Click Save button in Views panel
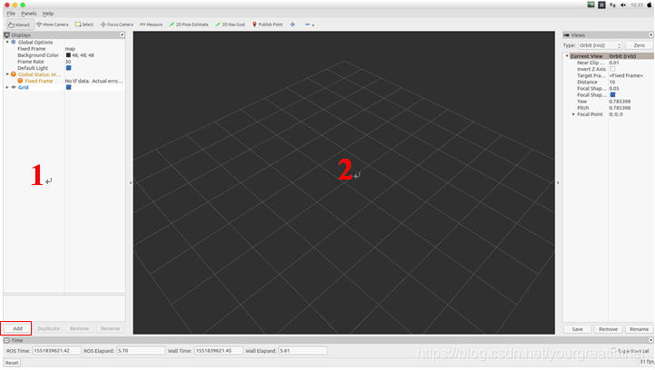Screen dimensions: 655x370 (577, 329)
